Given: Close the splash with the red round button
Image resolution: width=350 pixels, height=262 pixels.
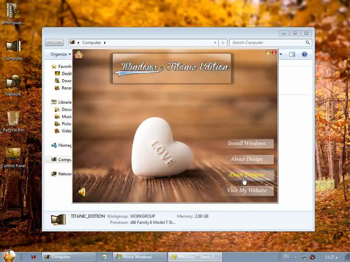Looking at the screenshot, I should pyautogui.click(x=274, y=52).
